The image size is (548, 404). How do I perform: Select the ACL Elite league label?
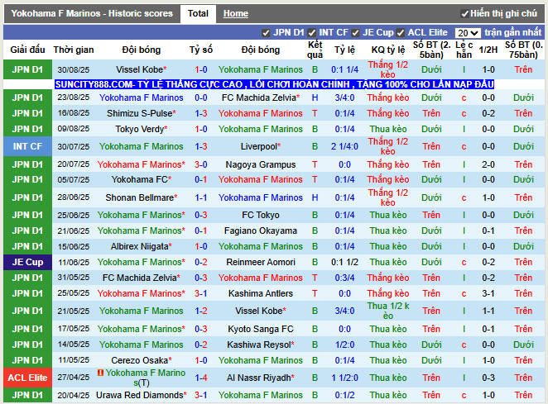(27, 378)
